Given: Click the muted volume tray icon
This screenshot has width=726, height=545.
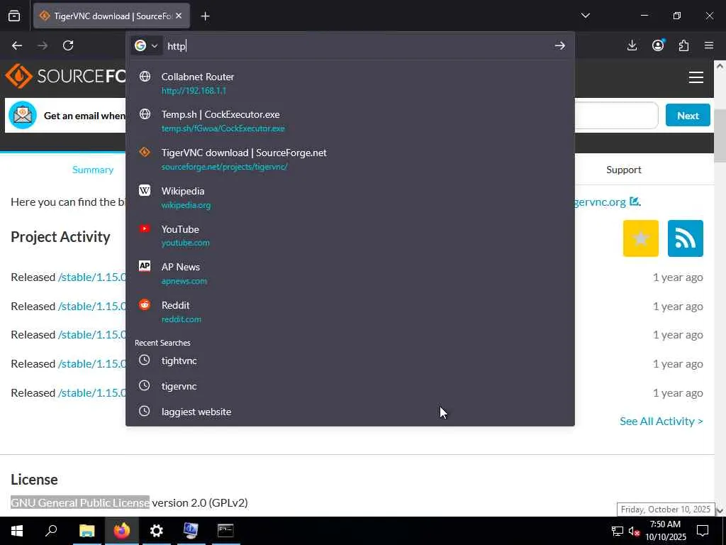Looking at the screenshot, I should (634, 531).
